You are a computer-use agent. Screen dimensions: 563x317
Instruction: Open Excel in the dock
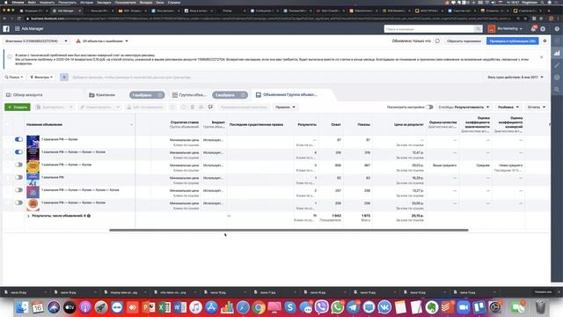(165, 307)
